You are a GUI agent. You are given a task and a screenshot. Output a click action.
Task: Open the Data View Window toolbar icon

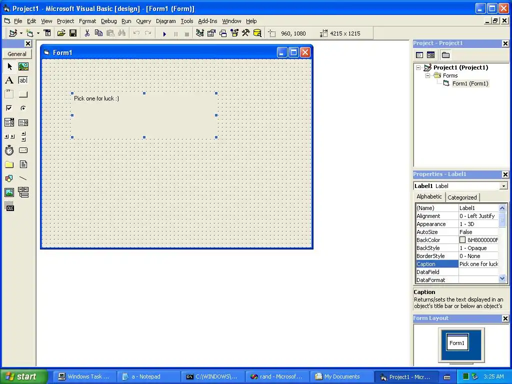pos(257,33)
